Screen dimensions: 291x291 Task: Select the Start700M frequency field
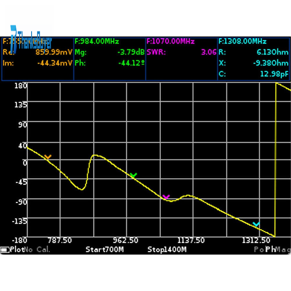(x=104, y=249)
